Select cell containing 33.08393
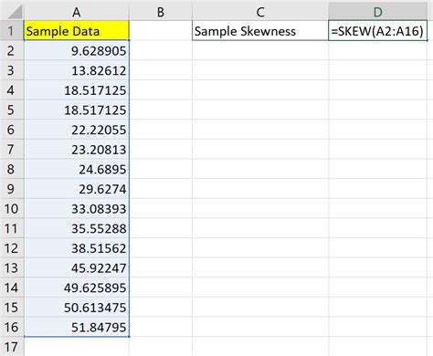Screen dimensions: 433x356 [77, 209]
